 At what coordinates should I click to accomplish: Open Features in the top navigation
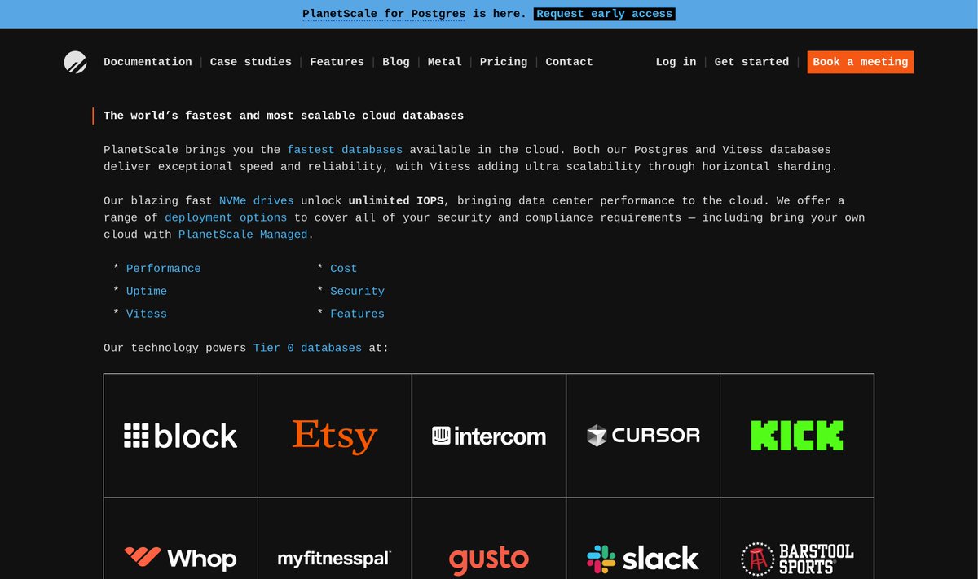click(x=337, y=62)
